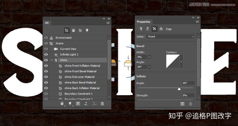Select the Cap properties icon
The image size is (238, 126).
(x=154, y=29)
